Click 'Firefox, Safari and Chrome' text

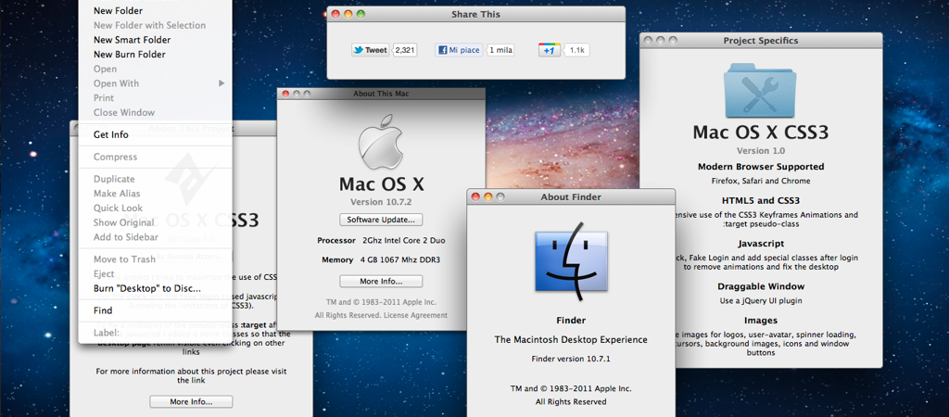coord(761,181)
